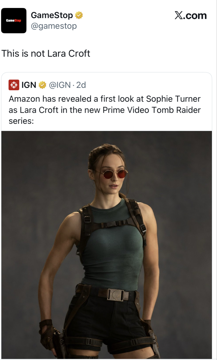Open the attached Tomb Raider photo

click(107, 240)
